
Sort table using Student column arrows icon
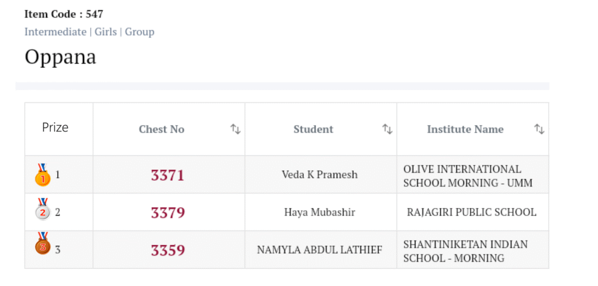[387, 129]
